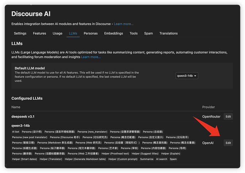Open the Embeddings tab
Image resolution: width=245 pixels, height=173 pixels.
[x=114, y=33]
